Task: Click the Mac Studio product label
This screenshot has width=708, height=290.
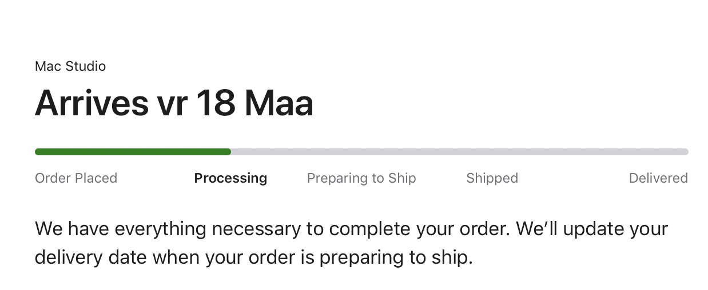Action: [x=70, y=66]
